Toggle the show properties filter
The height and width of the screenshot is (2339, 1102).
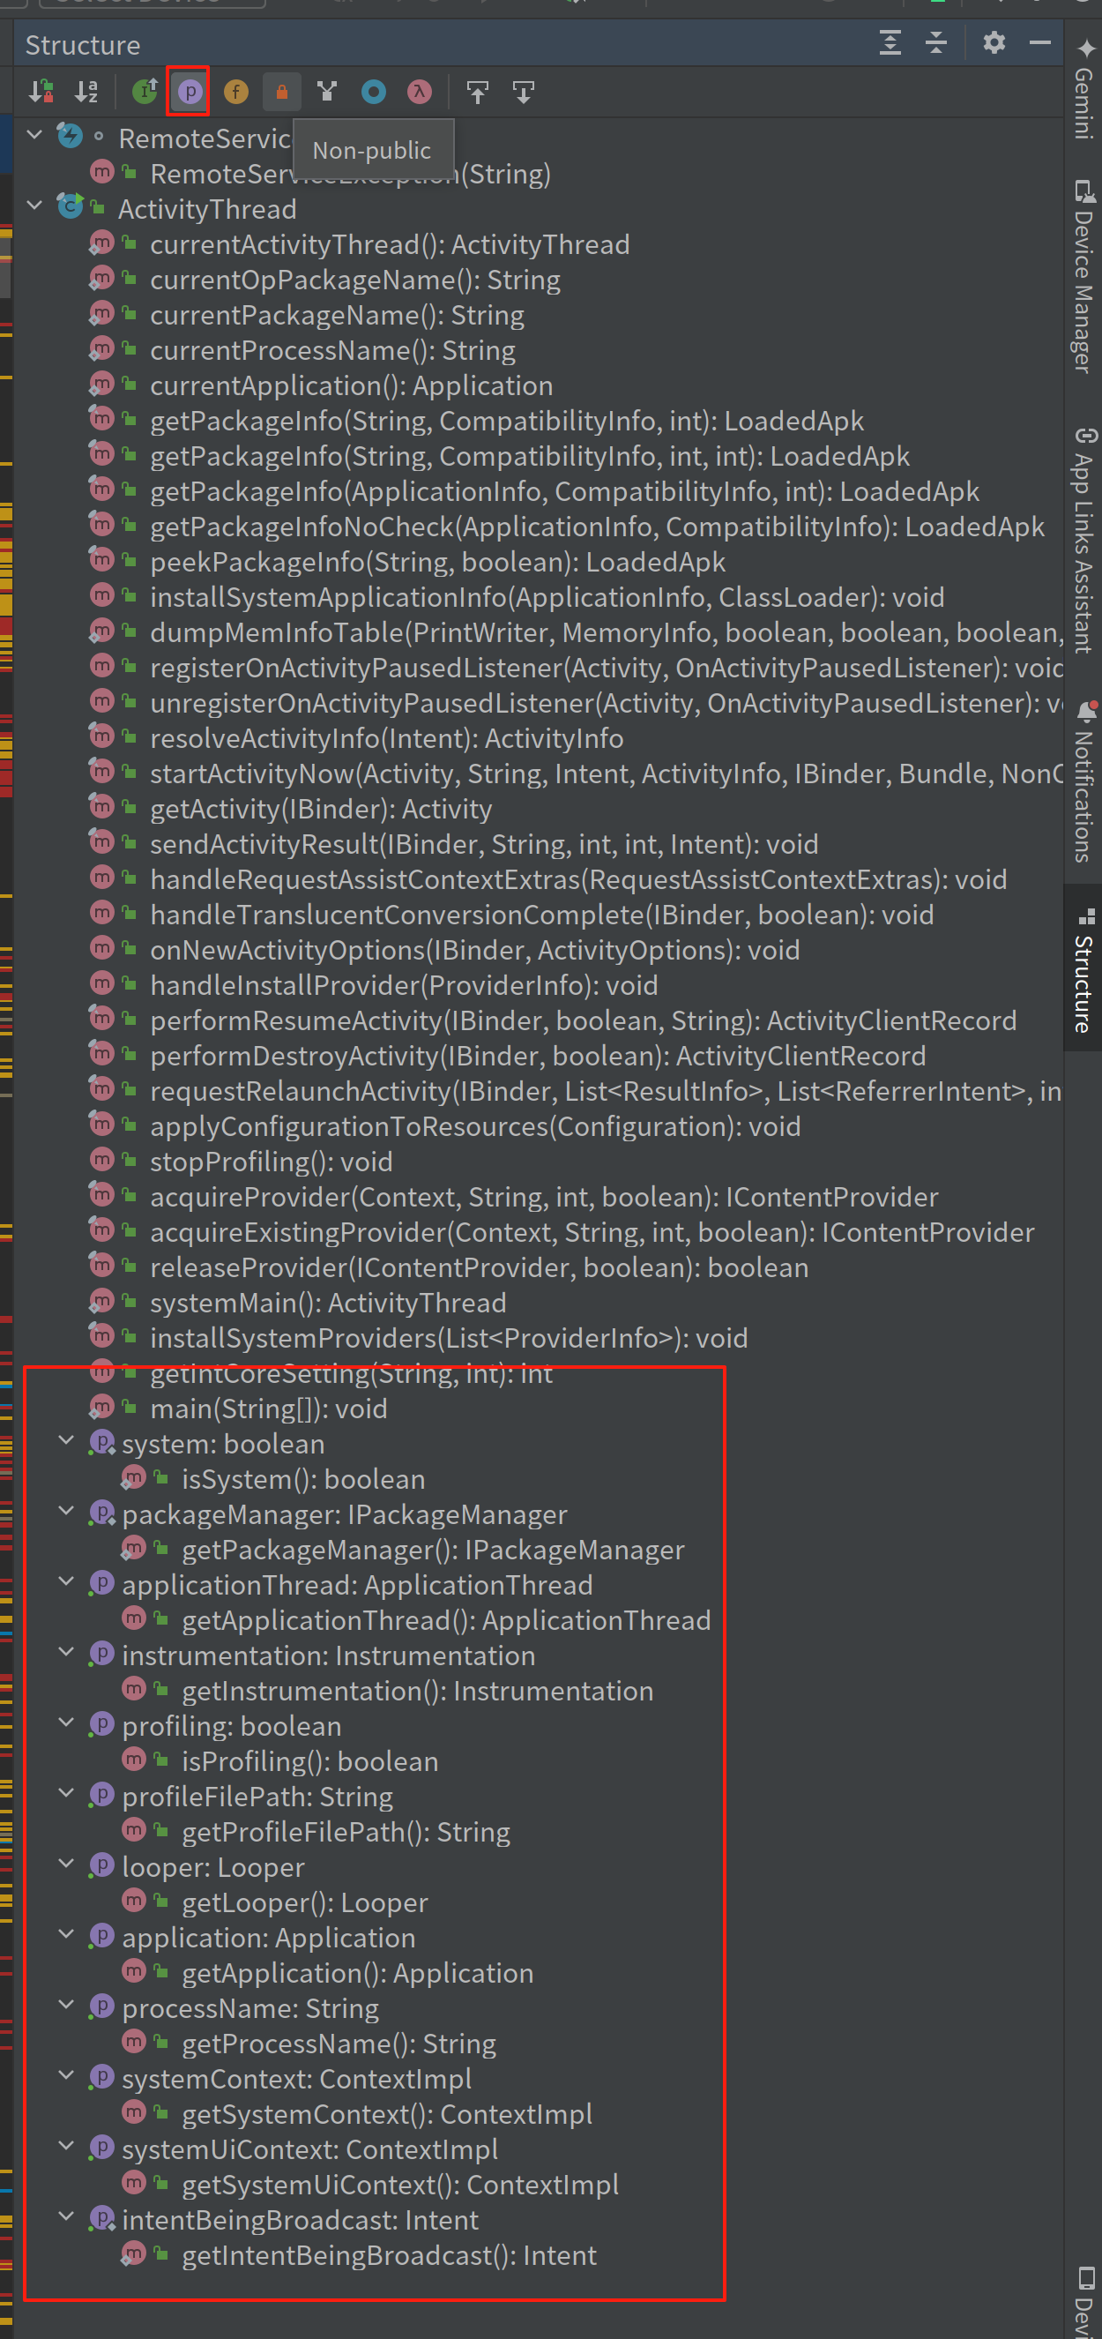coord(190,91)
